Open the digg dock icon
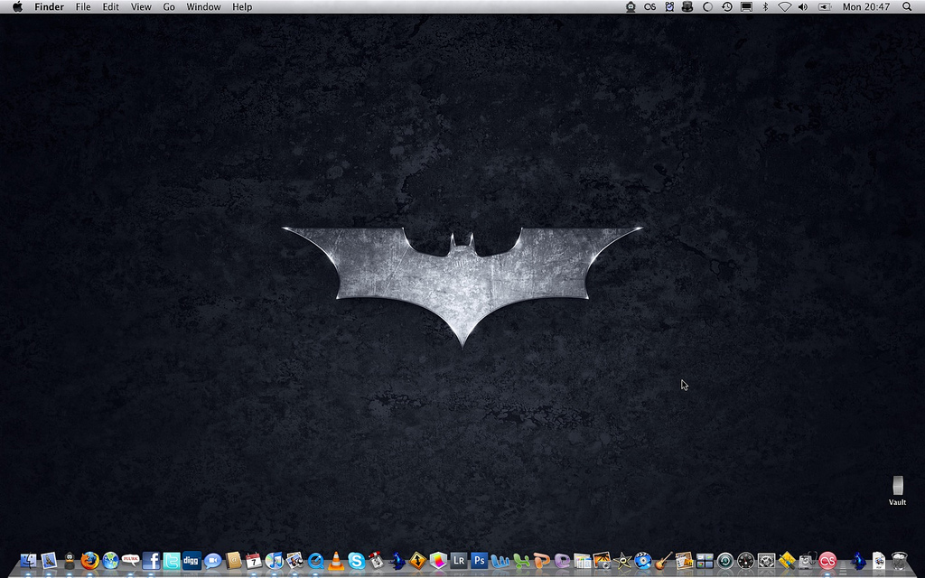 tap(192, 560)
